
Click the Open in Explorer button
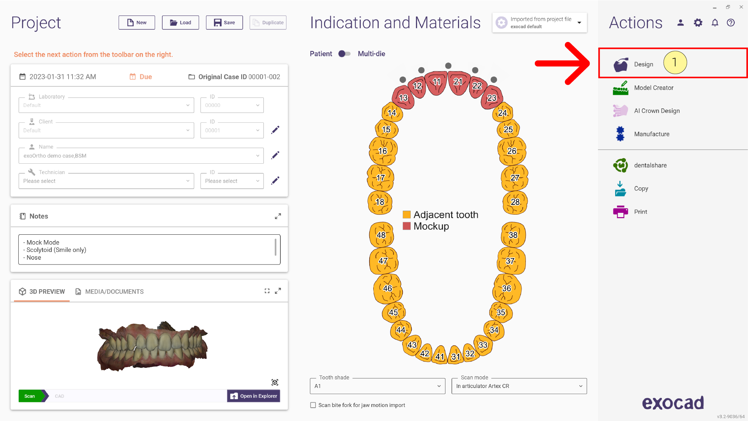point(254,396)
